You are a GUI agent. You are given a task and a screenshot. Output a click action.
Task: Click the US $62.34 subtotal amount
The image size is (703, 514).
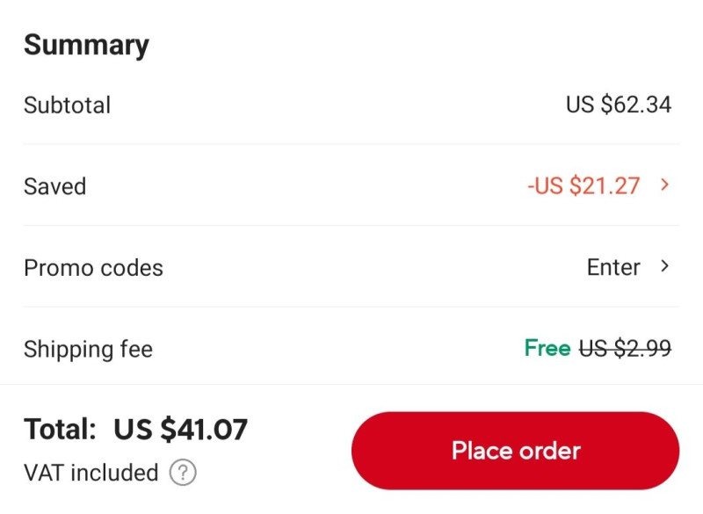(x=619, y=105)
